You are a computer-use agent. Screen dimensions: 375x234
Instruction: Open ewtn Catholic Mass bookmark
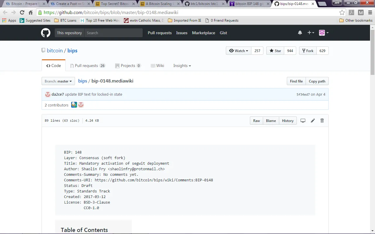[144, 20]
